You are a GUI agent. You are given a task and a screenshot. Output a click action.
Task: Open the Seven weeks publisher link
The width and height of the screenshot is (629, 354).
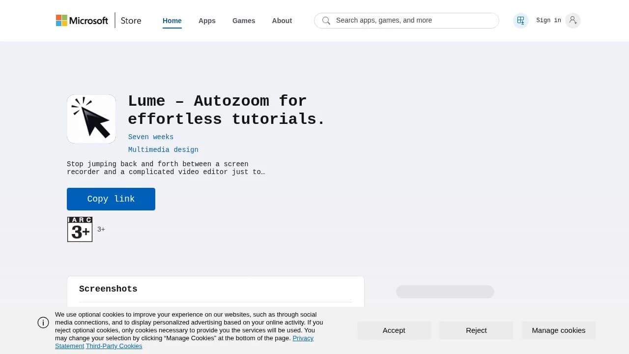tap(151, 137)
